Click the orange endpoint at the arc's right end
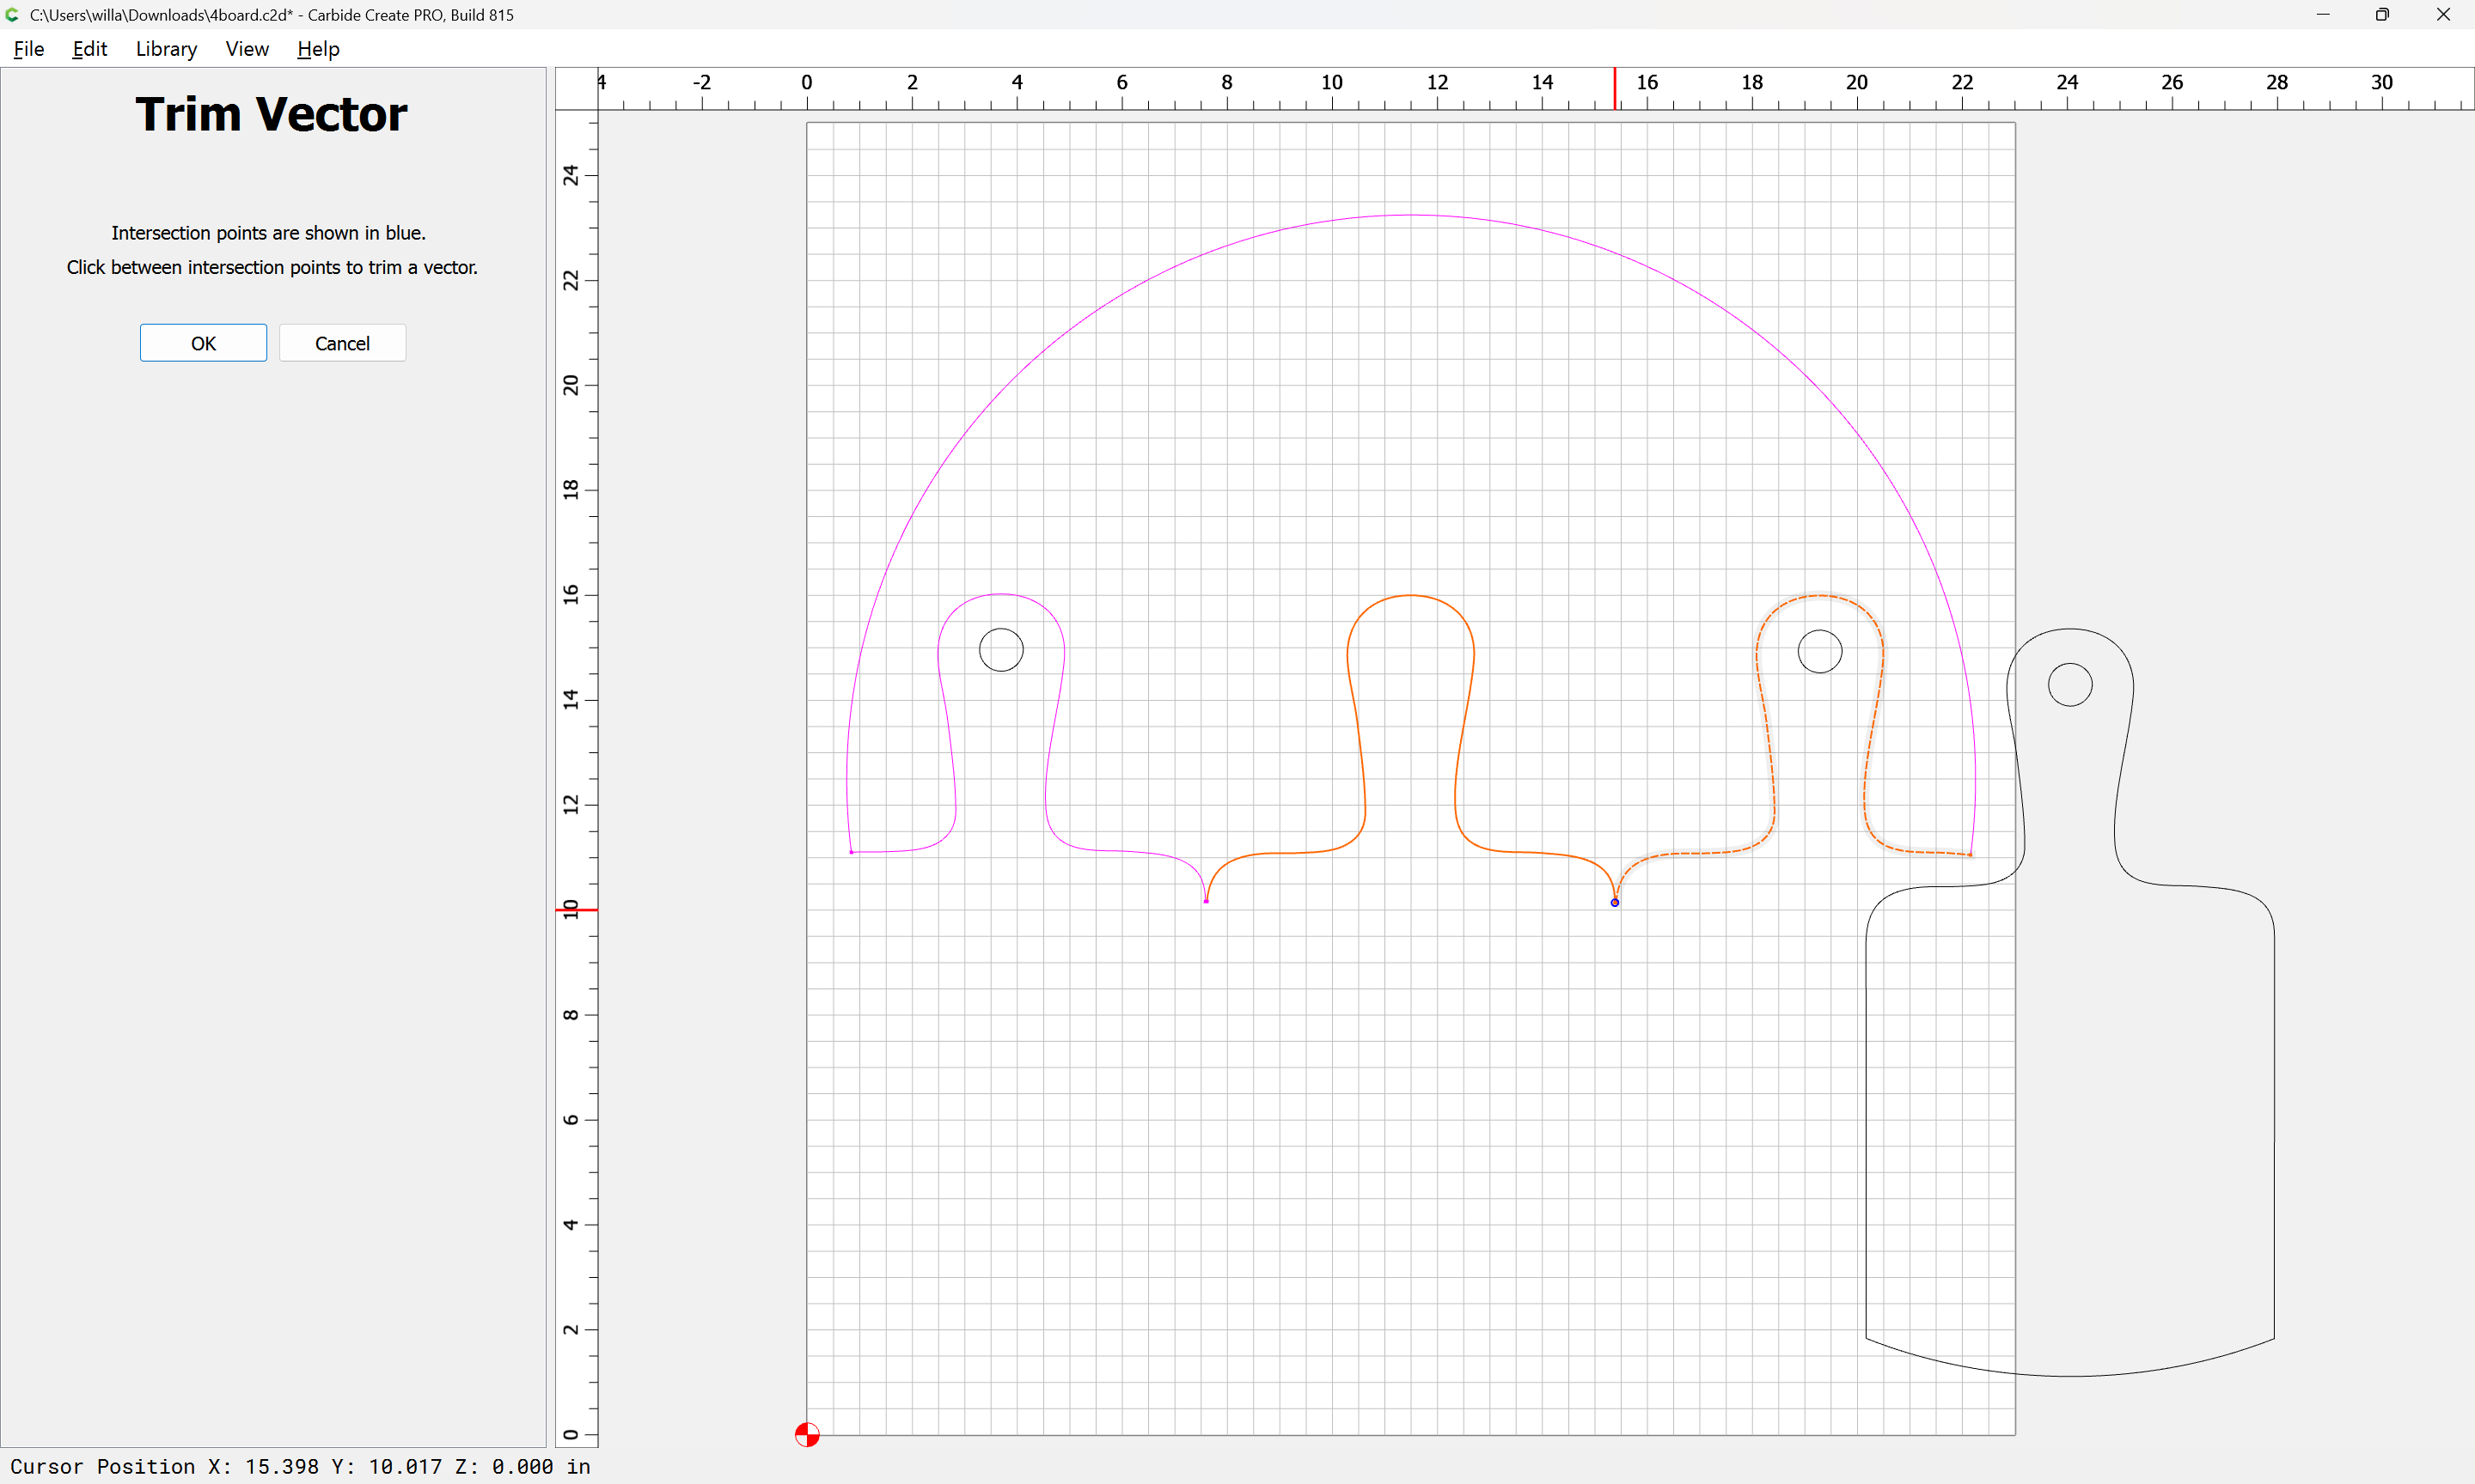The width and height of the screenshot is (2475, 1484). point(1970,855)
